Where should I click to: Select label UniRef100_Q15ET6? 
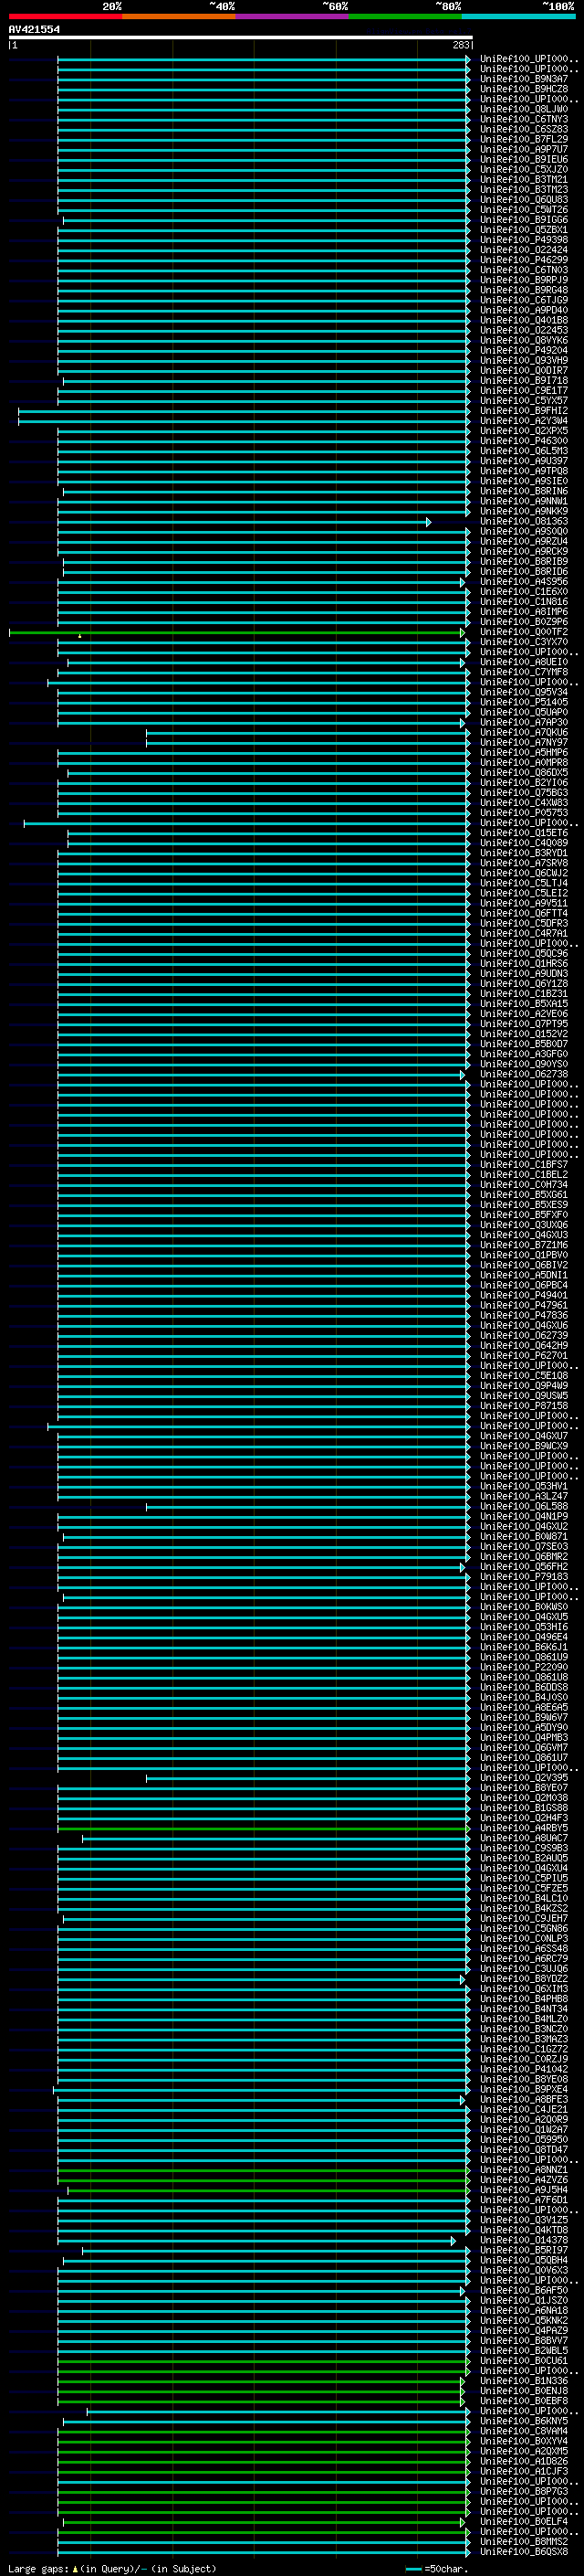[524, 833]
